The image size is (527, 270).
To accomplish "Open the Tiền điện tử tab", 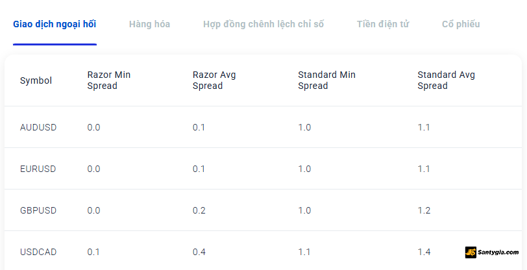I will tap(383, 24).
